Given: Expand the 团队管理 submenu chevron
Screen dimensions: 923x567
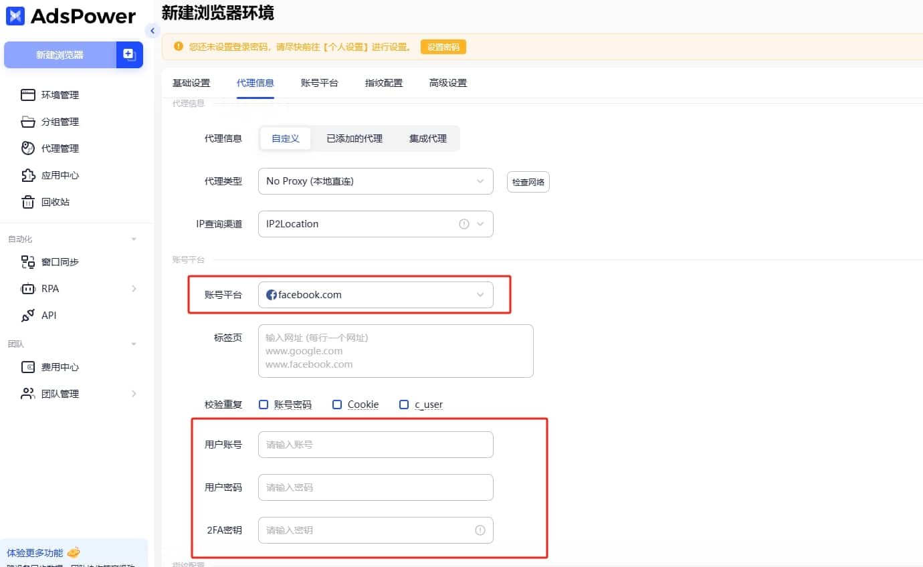Looking at the screenshot, I should 134,394.
